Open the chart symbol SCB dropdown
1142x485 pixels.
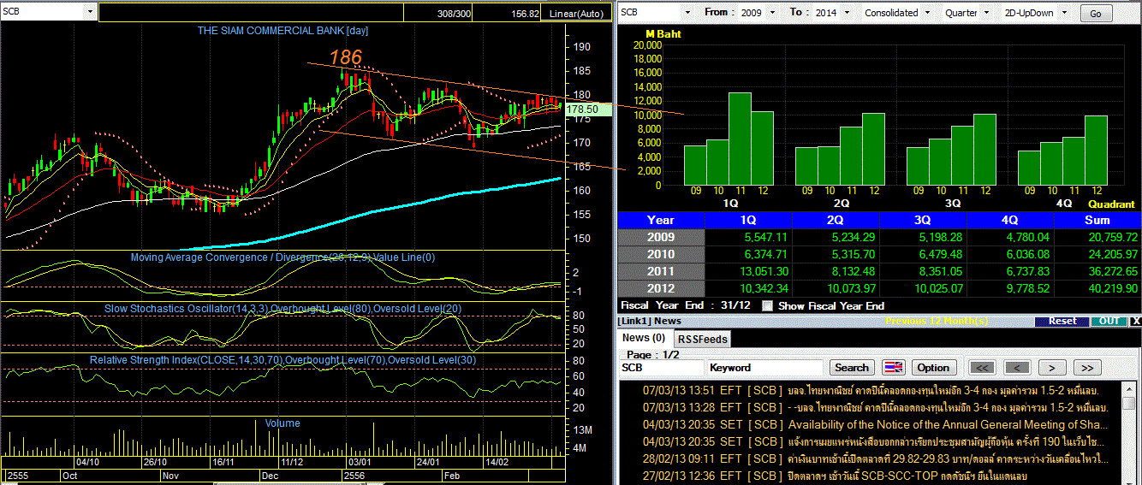pyautogui.click(x=91, y=13)
